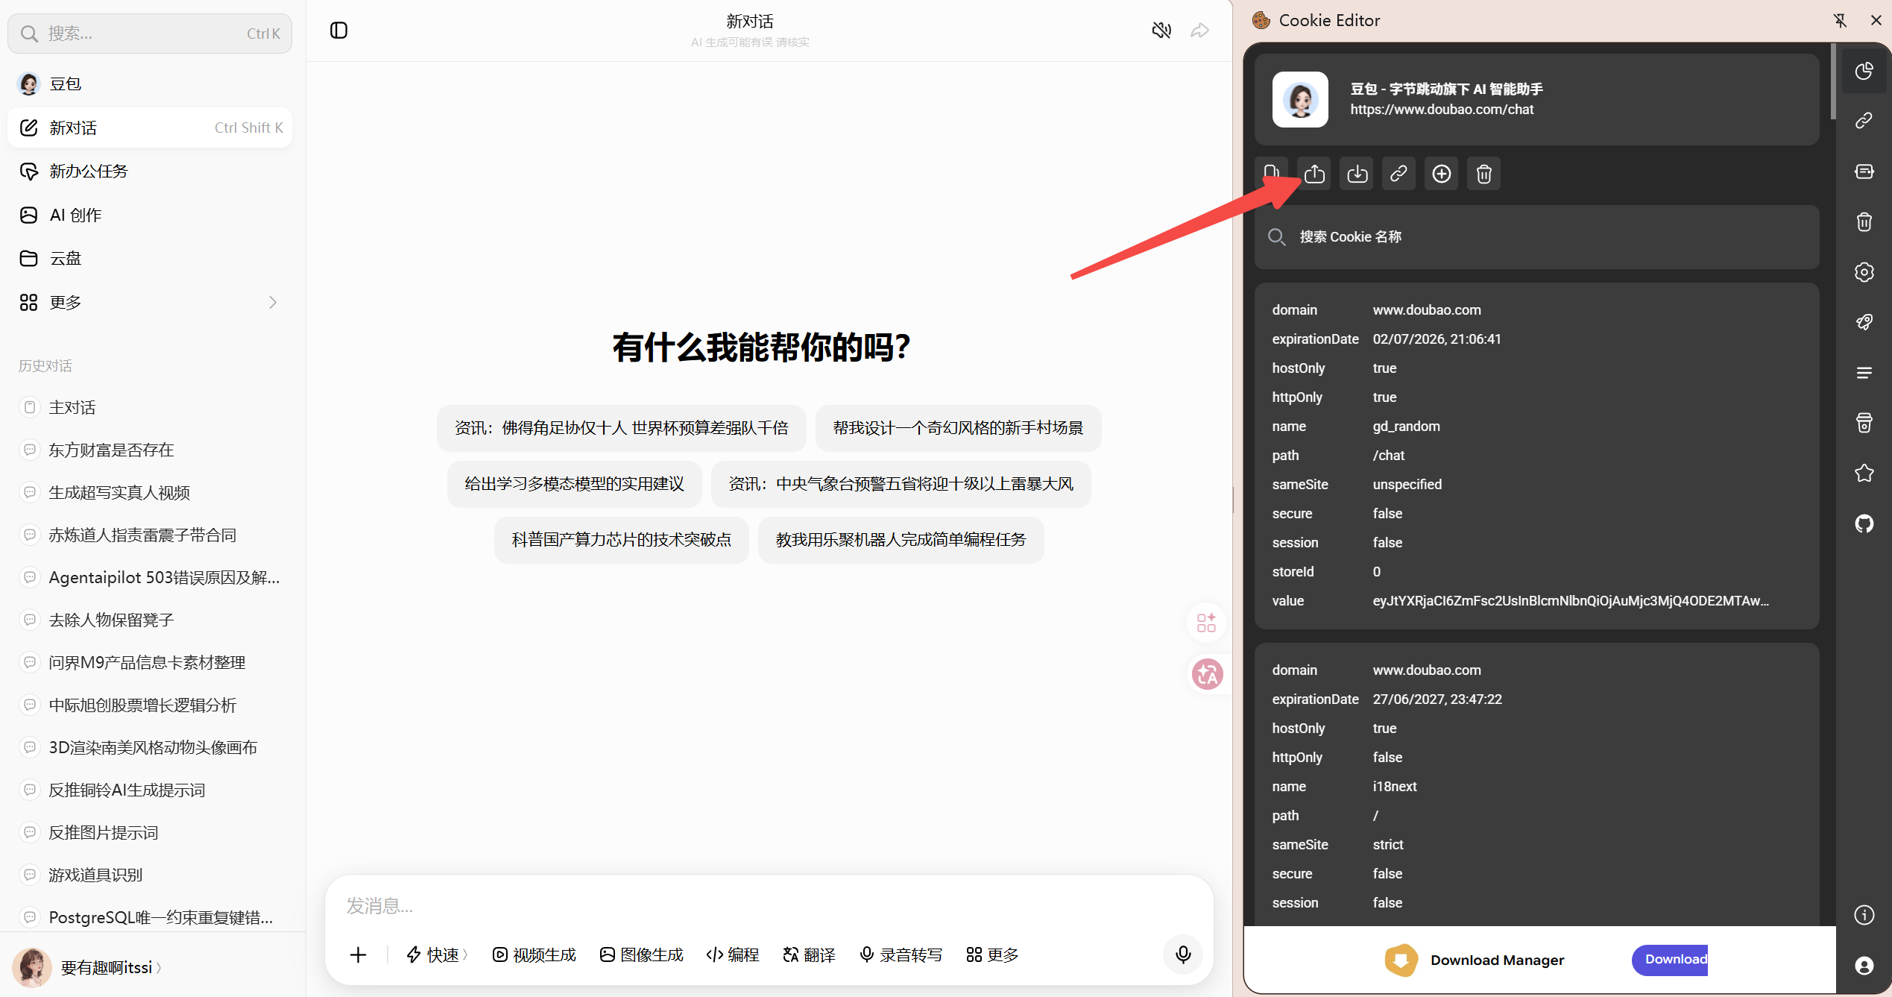The height and width of the screenshot is (997, 1892).
Task: Click the 录音转写 button
Action: point(901,954)
